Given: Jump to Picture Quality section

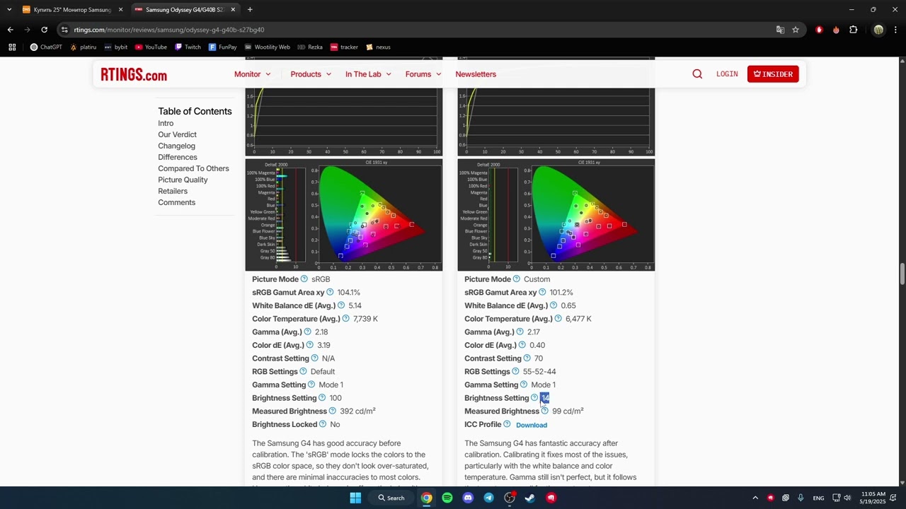Looking at the screenshot, I should pos(183,180).
